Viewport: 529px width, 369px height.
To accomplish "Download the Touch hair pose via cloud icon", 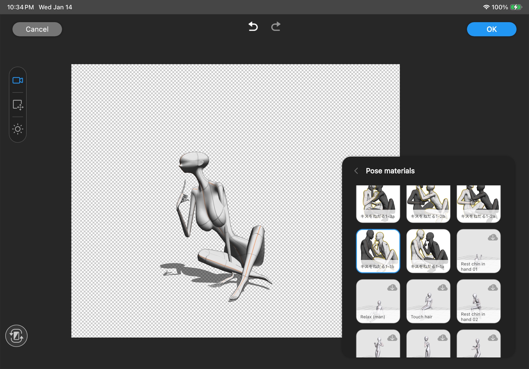I will 442,288.
